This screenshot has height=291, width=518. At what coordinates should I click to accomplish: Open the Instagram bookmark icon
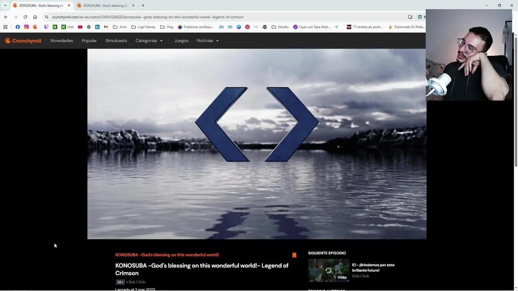26,27
